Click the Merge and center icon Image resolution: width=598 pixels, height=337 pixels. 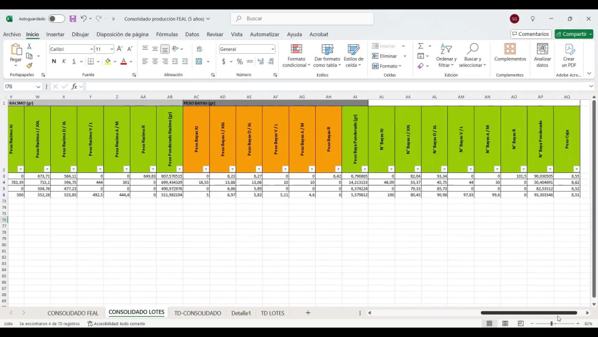[199, 62]
